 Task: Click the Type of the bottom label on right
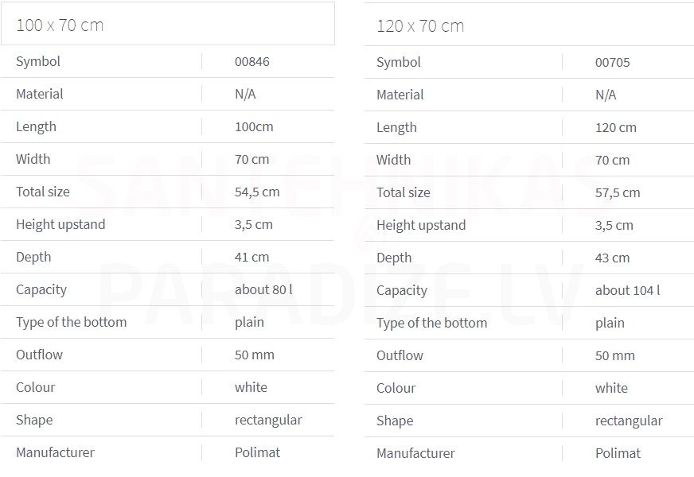[x=431, y=323]
